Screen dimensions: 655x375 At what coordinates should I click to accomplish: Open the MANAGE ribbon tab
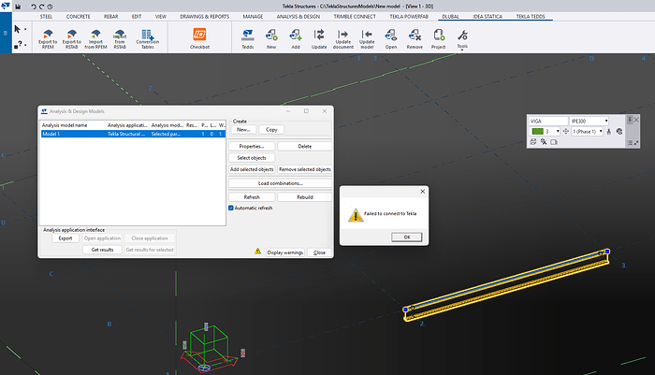(x=253, y=17)
